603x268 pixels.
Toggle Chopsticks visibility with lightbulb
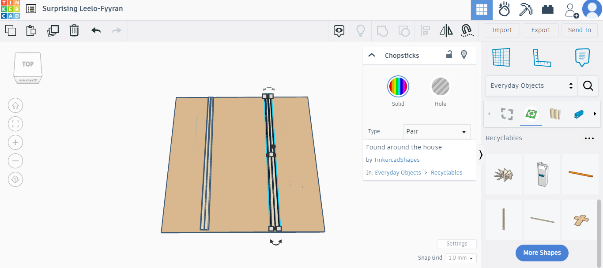click(x=464, y=54)
